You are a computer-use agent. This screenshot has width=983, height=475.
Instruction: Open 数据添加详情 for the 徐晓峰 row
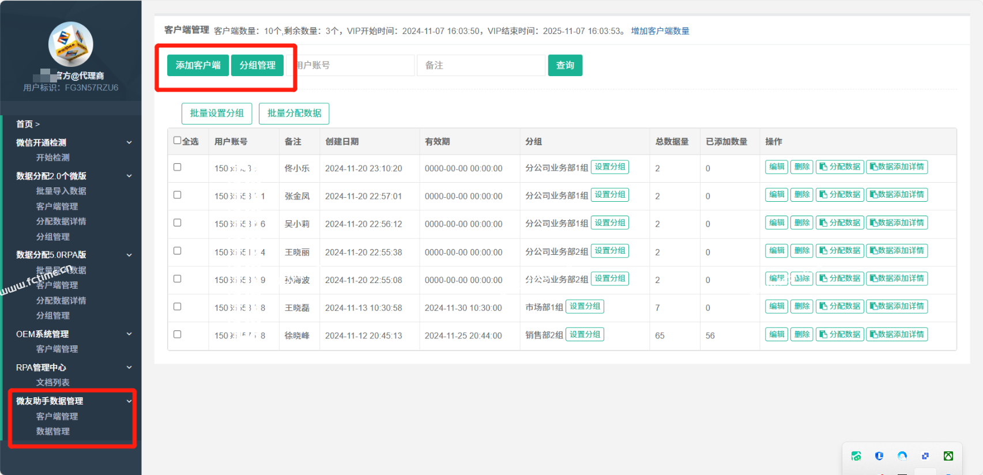pos(897,334)
